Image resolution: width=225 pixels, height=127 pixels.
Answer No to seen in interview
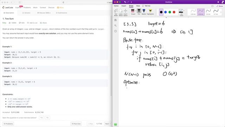47,117
